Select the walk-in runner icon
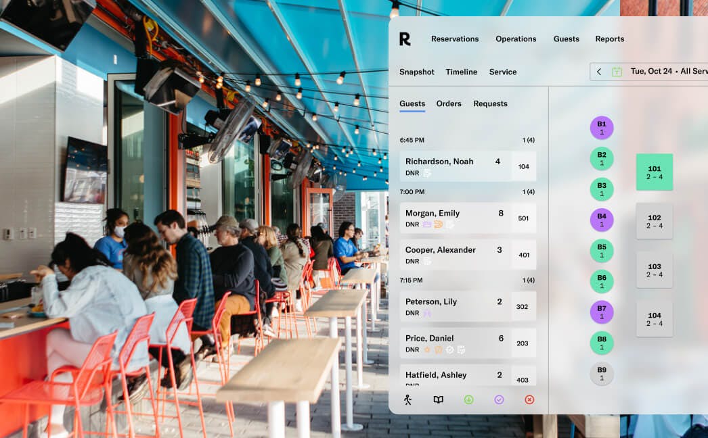 [407, 399]
